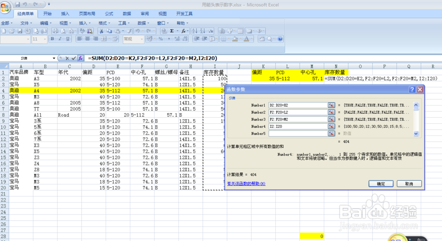The image size is (442, 241).
Task: Switch to the 公式 ribbon tab
Action: coord(109,14)
